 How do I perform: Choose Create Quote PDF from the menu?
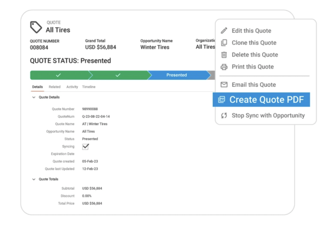click(x=266, y=99)
